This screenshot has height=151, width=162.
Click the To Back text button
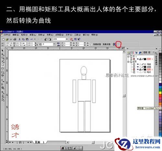(x=107, y=44)
